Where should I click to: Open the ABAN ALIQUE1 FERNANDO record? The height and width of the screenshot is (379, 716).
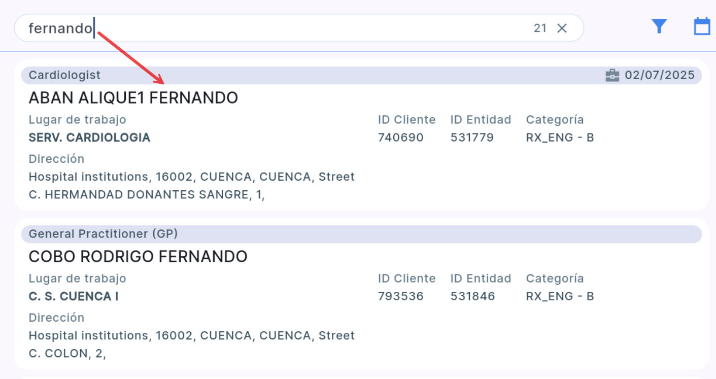pyautogui.click(x=133, y=98)
